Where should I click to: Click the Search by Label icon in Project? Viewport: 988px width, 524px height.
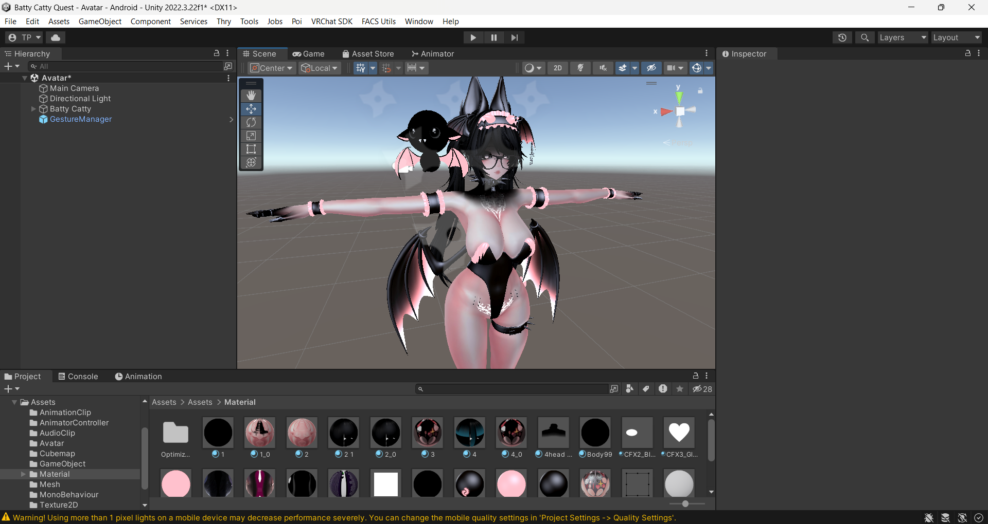click(646, 389)
